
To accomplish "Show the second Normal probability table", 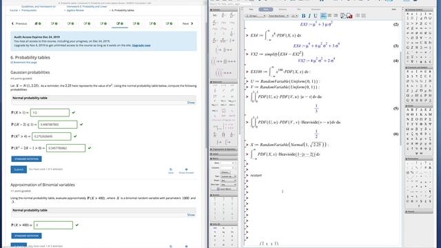I will pos(191,215).
